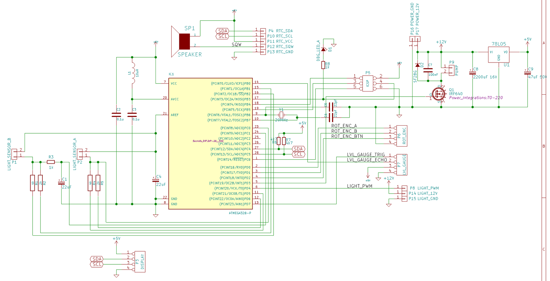Select the C5 22pF capacitor symbol
The image size is (550, 281).
[x=331, y=107]
